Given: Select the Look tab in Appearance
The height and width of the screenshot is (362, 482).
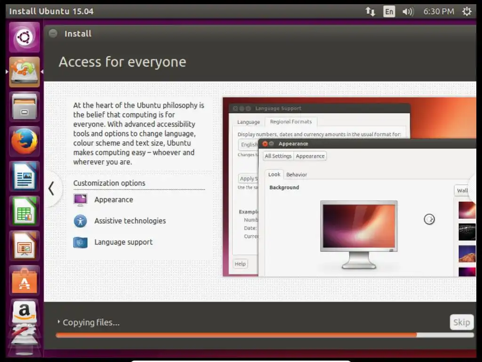Looking at the screenshot, I should 274,174.
